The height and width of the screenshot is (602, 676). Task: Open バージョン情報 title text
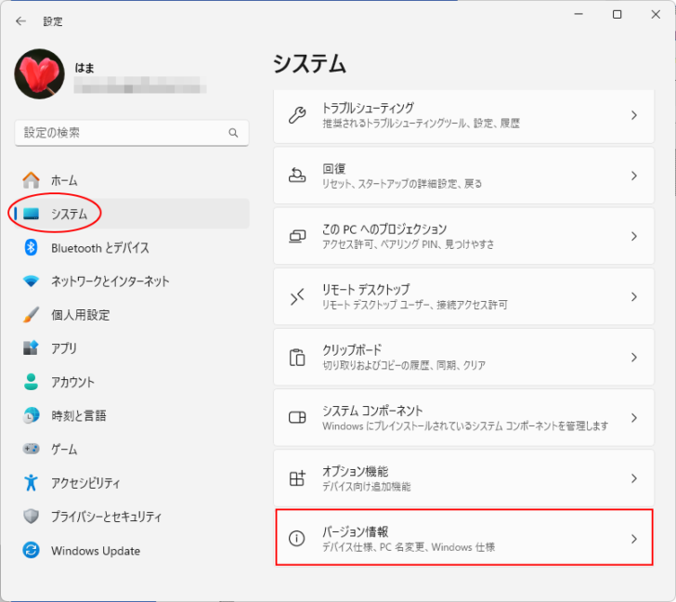[356, 531]
